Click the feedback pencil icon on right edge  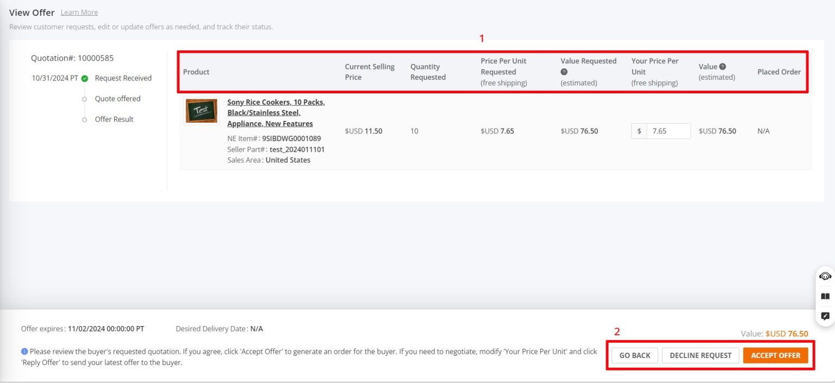(824, 316)
